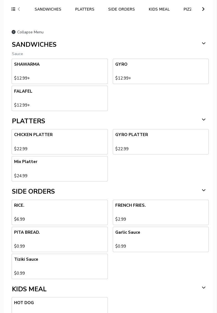217x313 pixels.
Task: Collapse the KIDS MEAL section chevron
Action: click(203, 288)
